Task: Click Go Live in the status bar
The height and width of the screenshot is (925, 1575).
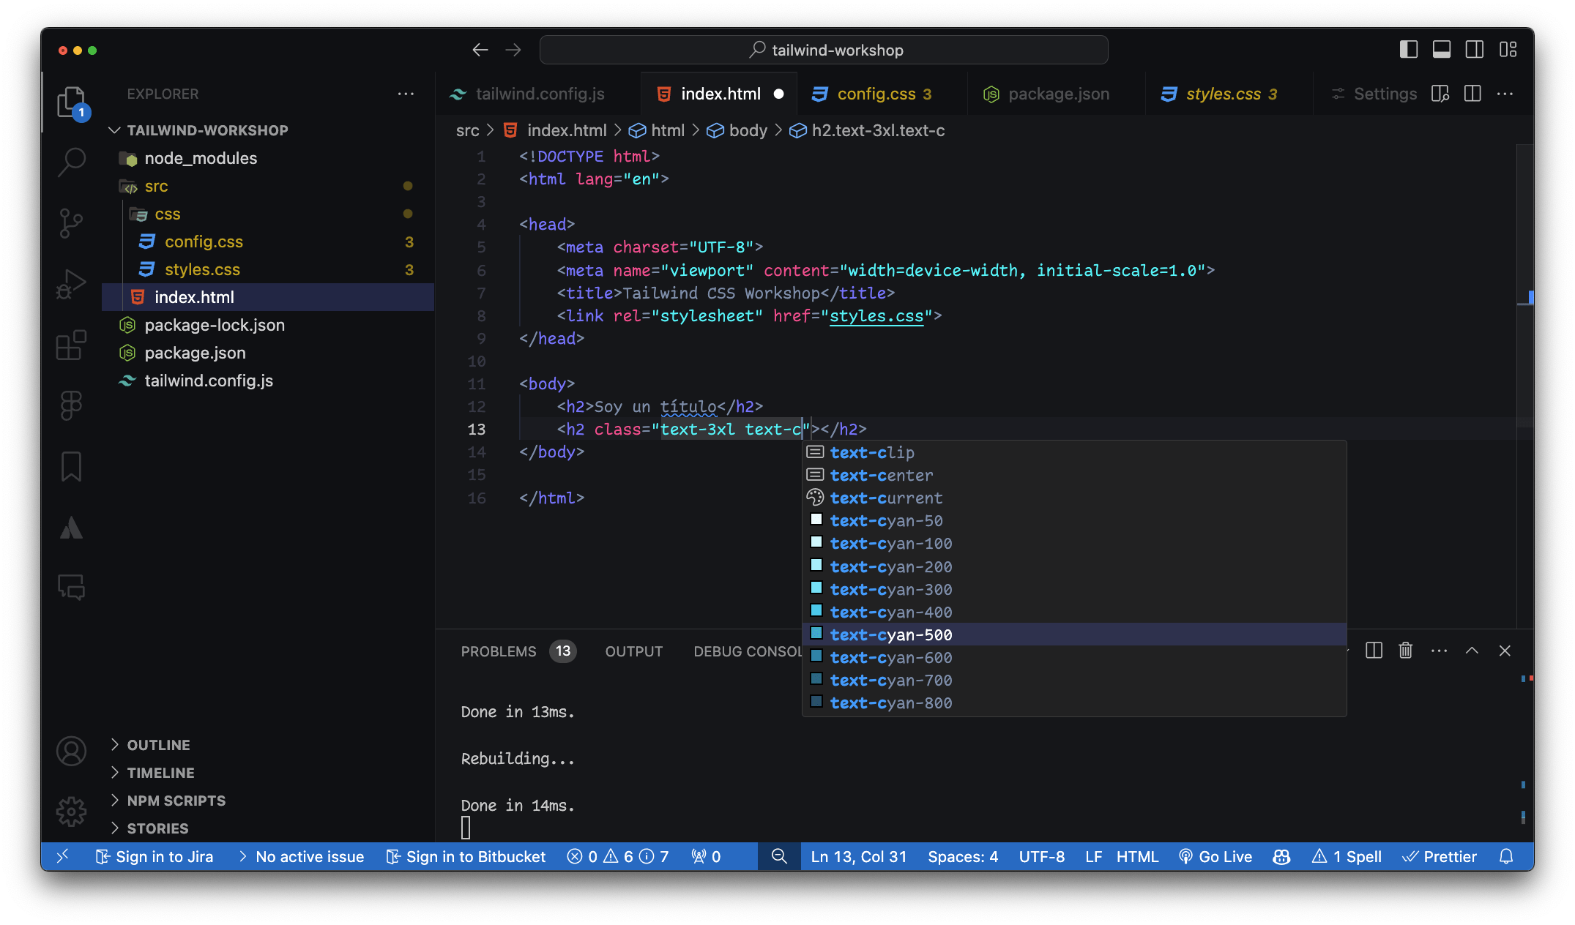Action: (1216, 856)
